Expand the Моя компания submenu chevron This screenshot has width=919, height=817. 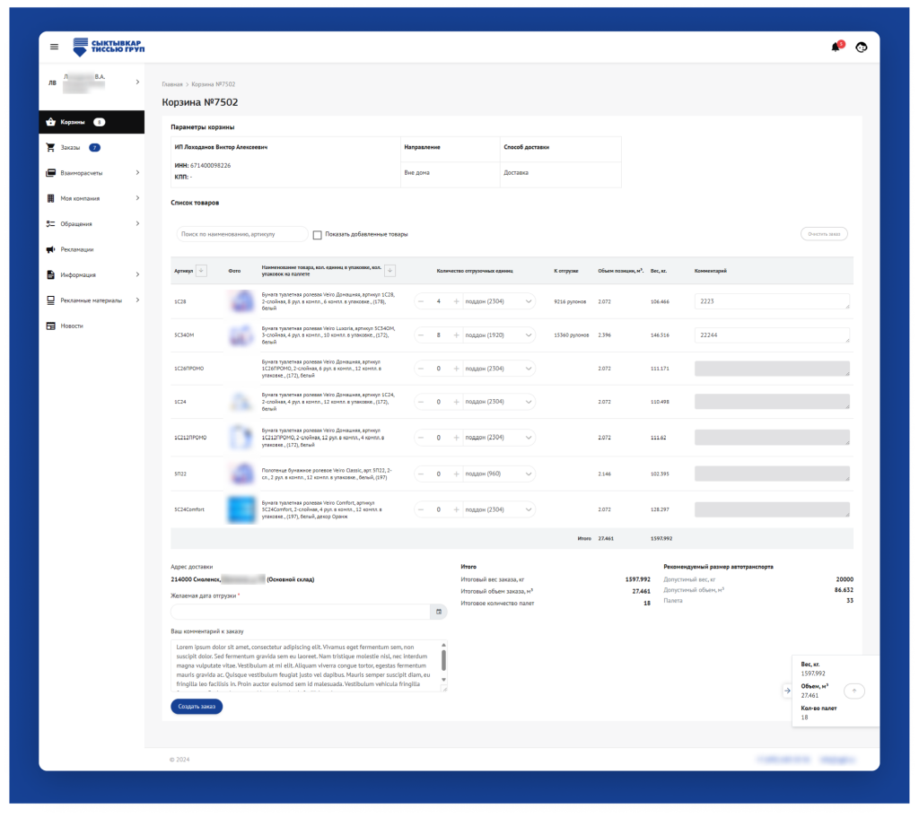(x=137, y=198)
